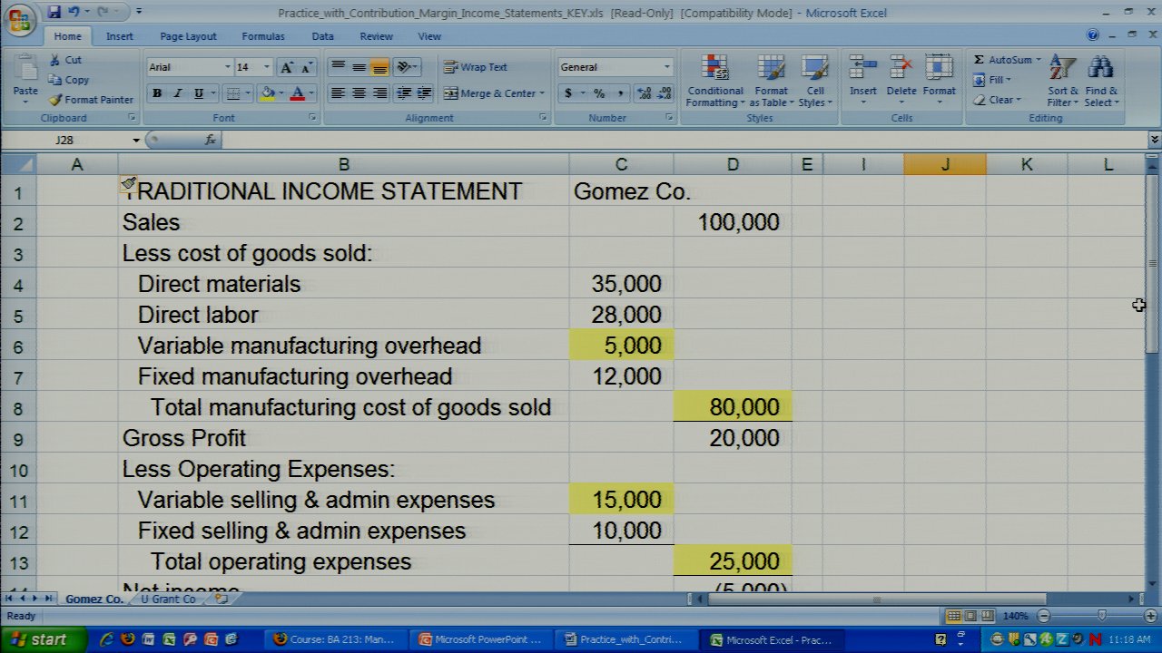
Task: Expand the font name Arial dropdown
Action: [x=227, y=67]
